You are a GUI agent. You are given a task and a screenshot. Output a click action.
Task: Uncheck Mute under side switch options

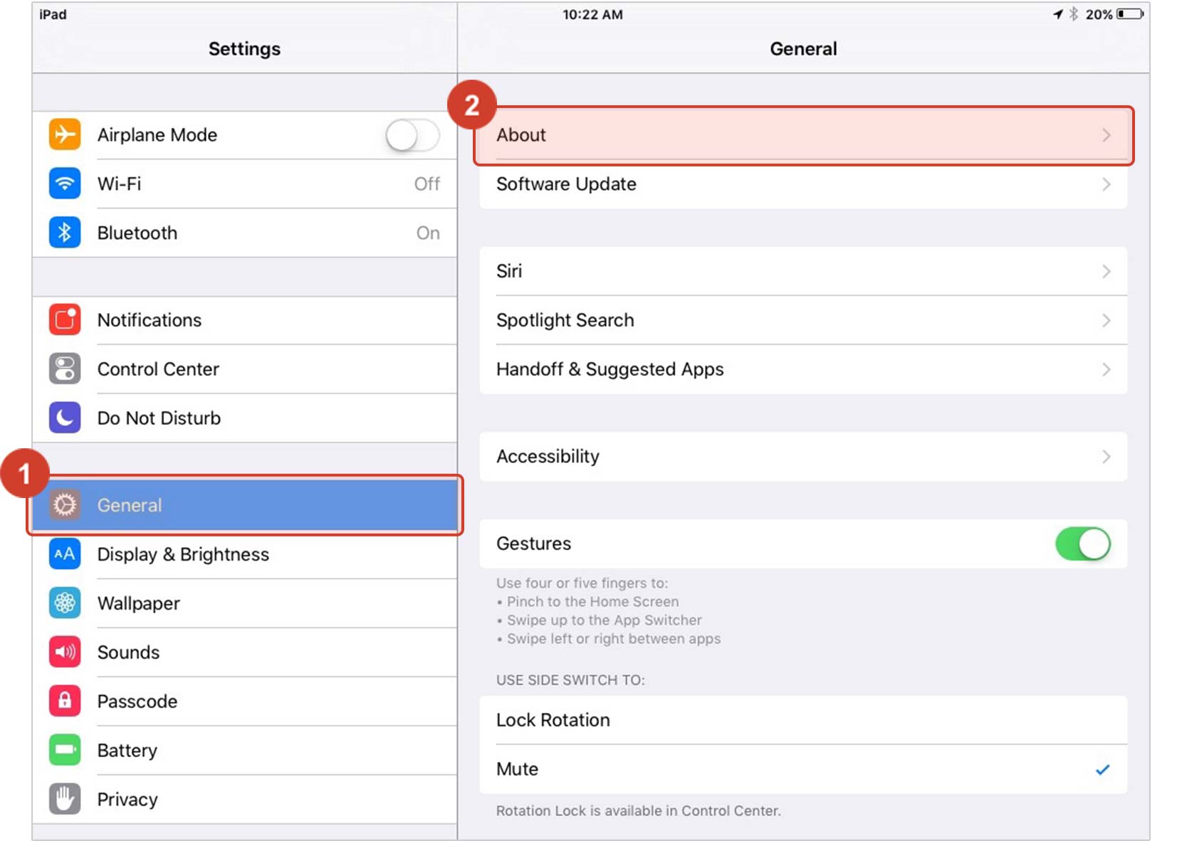click(x=1102, y=769)
